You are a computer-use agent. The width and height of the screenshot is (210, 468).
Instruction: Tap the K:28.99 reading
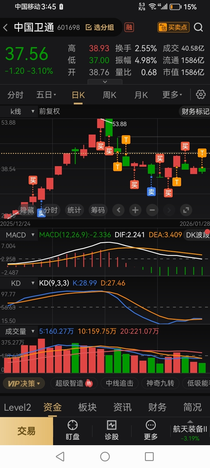pyautogui.click(x=85, y=283)
